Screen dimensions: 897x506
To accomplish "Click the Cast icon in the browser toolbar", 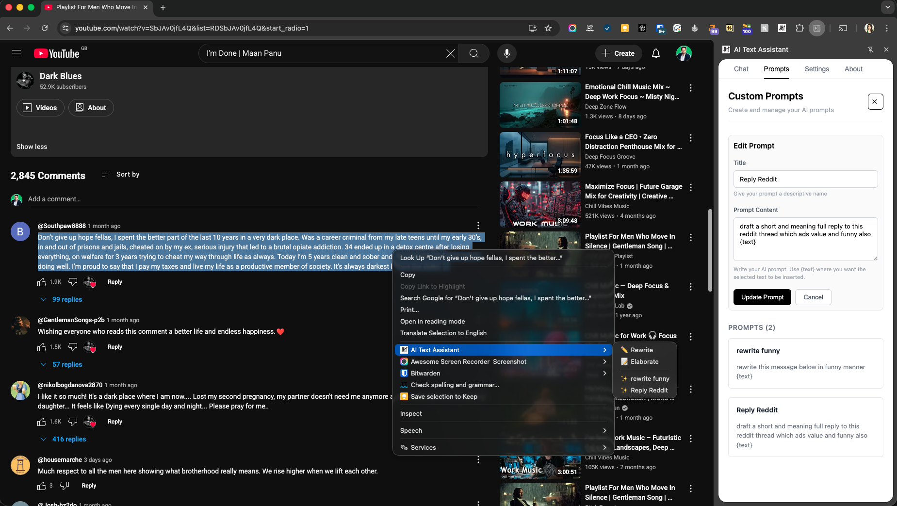I will click(x=843, y=28).
